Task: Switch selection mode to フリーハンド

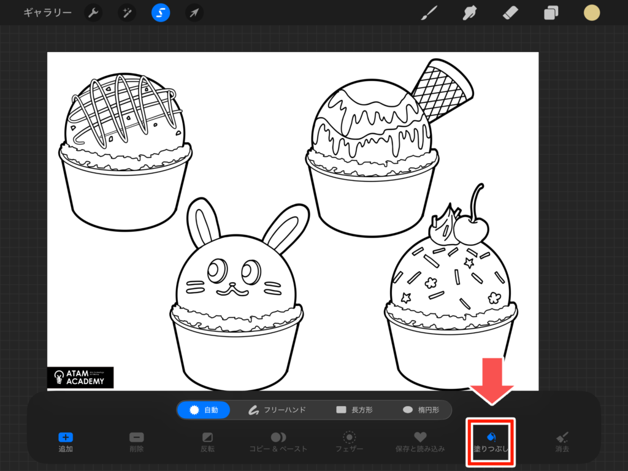Action: (x=277, y=410)
